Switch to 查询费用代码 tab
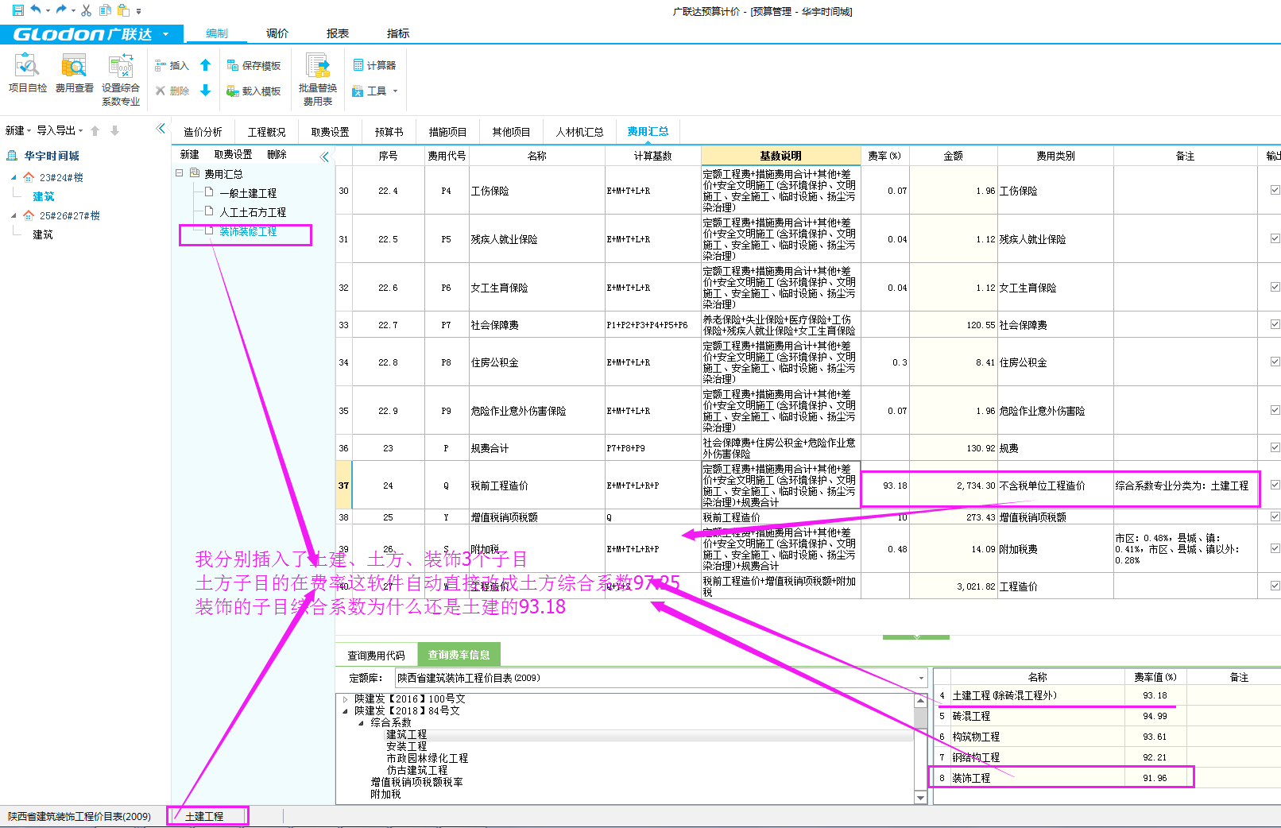The width and height of the screenshot is (1281, 828). pyautogui.click(x=376, y=656)
